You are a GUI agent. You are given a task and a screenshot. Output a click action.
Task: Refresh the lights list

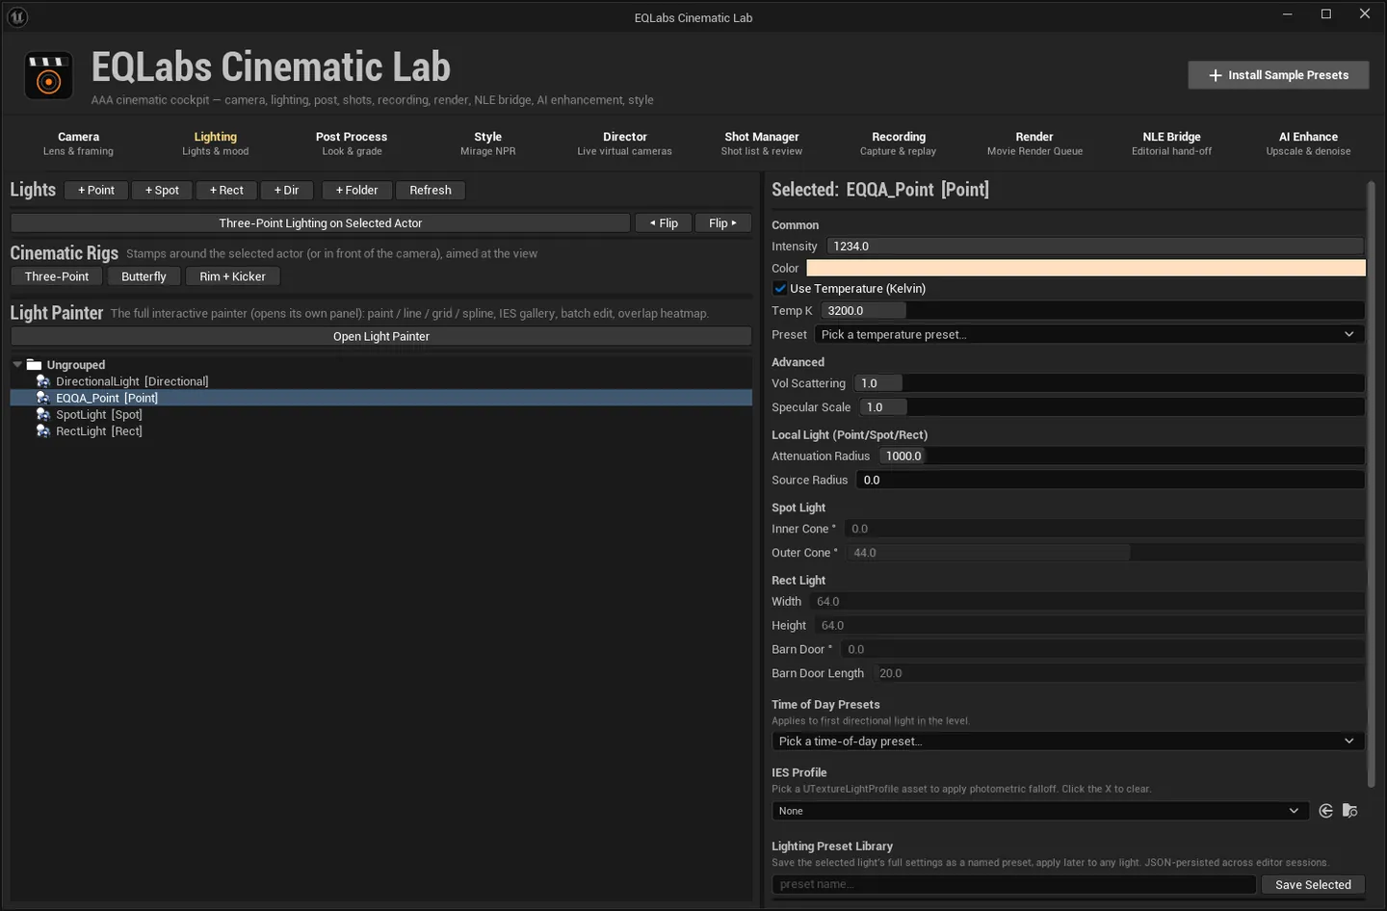coord(431,190)
